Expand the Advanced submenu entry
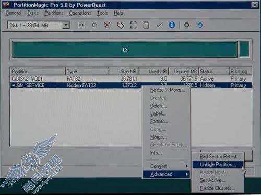The image size is (261, 195). coord(167,174)
